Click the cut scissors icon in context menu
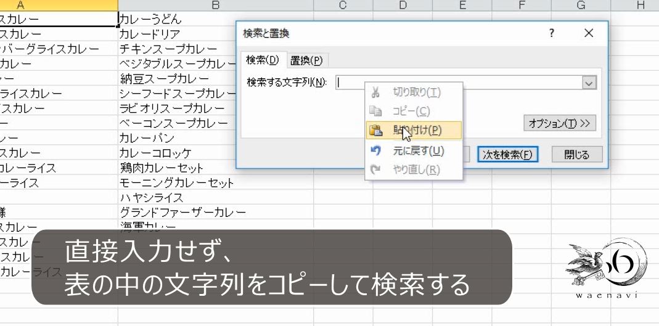659x326 pixels. pyautogui.click(x=375, y=92)
